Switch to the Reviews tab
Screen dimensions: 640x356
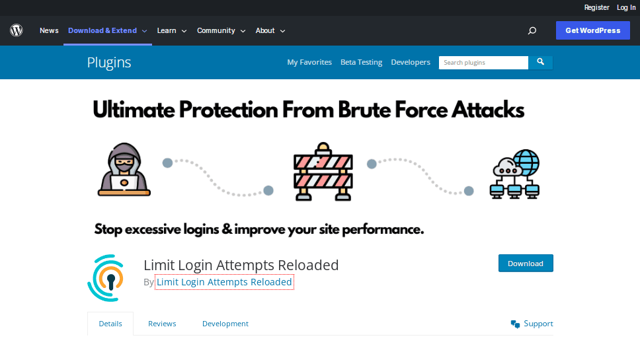[162, 324]
